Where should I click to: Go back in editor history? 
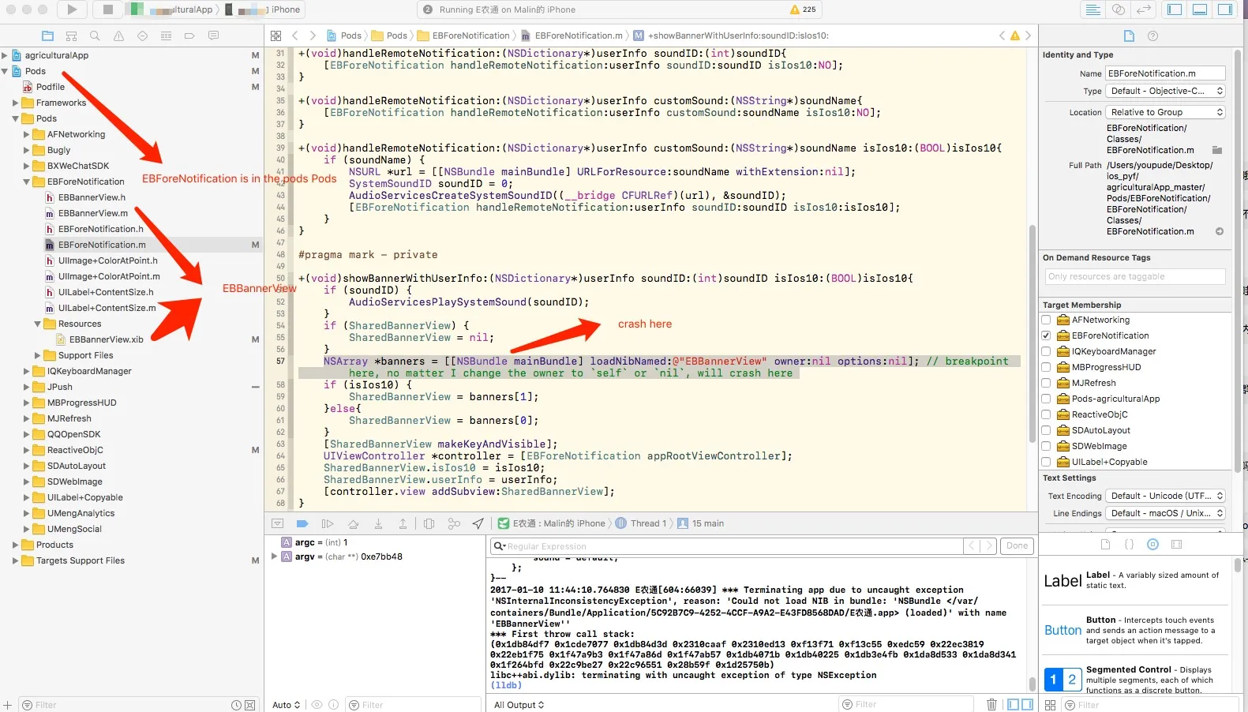[295, 36]
